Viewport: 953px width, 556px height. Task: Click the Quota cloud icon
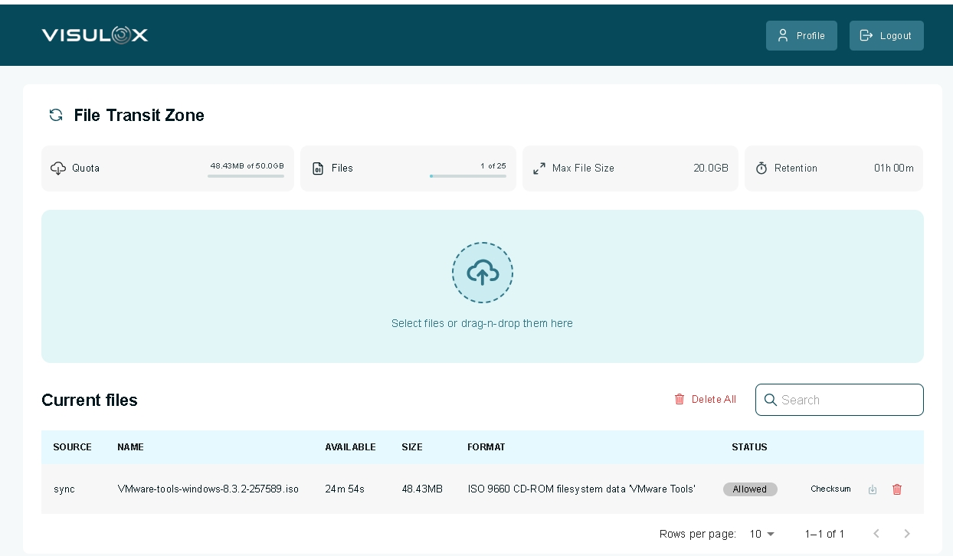click(58, 168)
